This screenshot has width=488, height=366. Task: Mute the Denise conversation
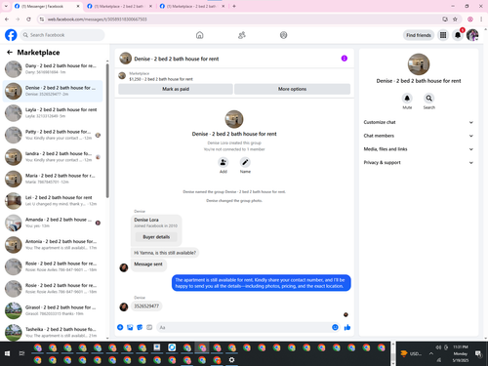click(x=407, y=99)
